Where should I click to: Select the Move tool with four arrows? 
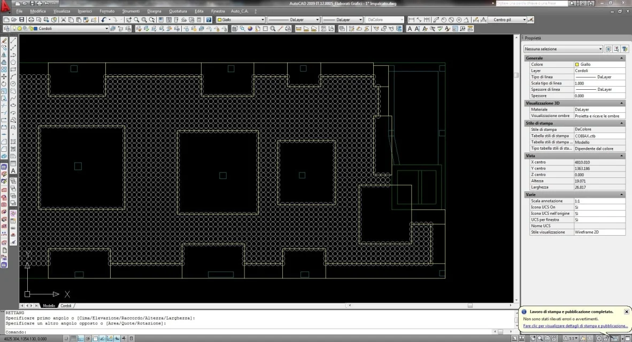(4, 76)
